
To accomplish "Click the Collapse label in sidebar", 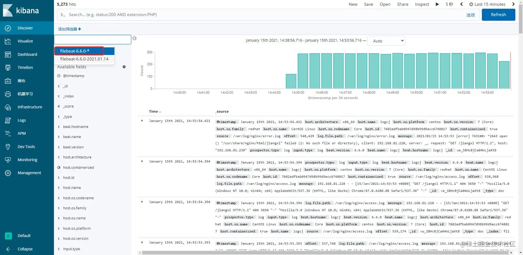I will [x=25, y=249].
